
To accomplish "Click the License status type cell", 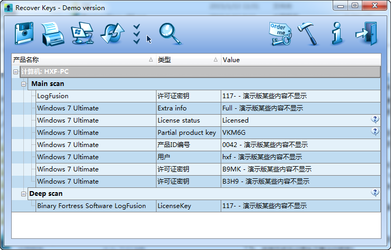I will tap(188, 120).
